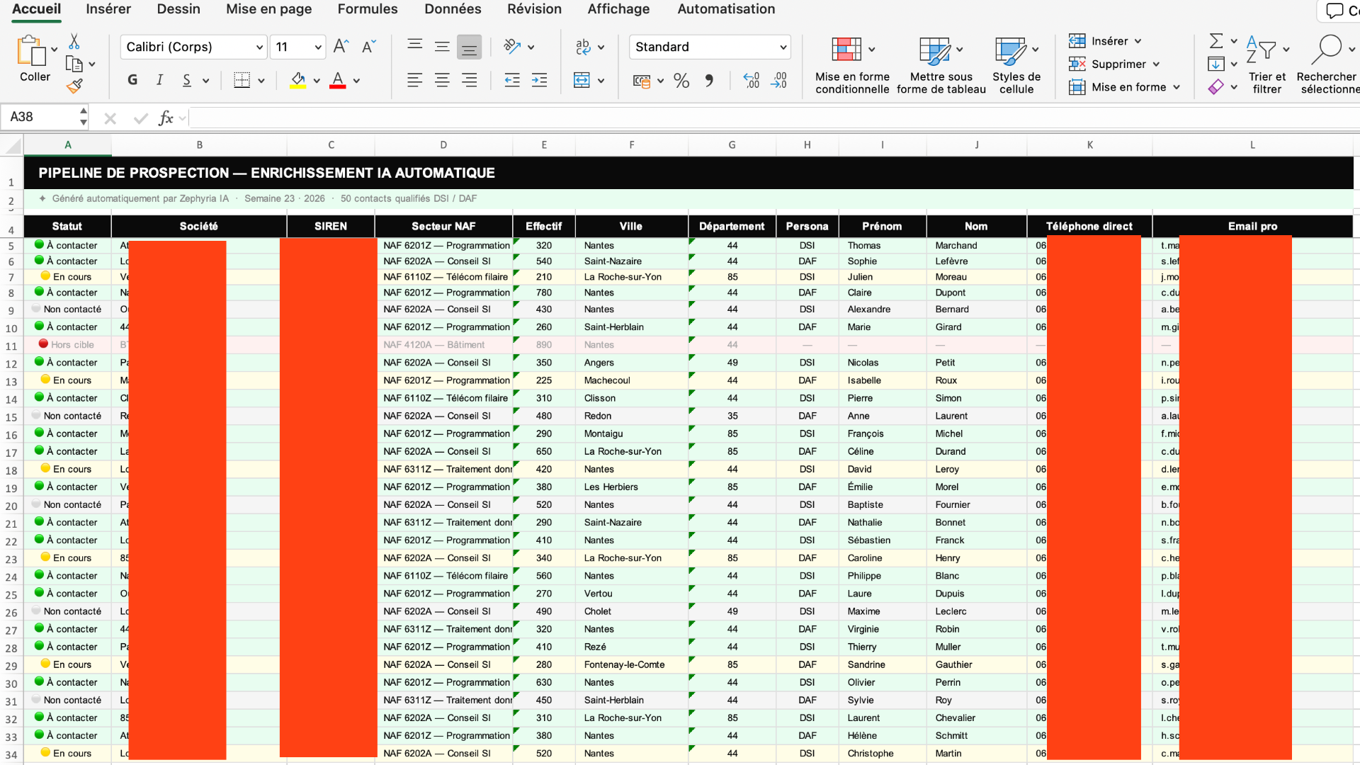The image size is (1360, 765).
Task: Switch to Dessin tab
Action: (178, 9)
